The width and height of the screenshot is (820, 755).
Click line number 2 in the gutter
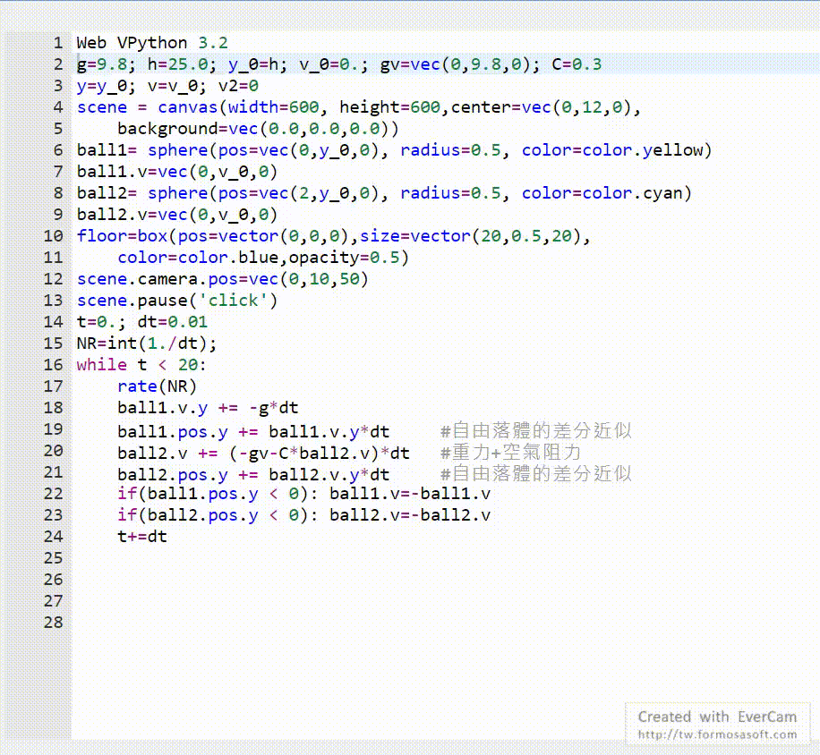[x=58, y=64]
